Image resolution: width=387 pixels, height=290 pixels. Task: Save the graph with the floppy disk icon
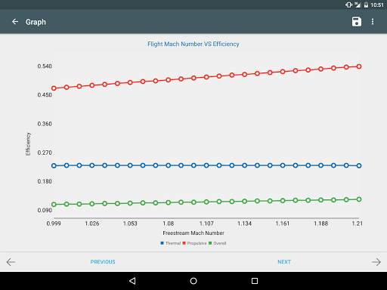click(x=357, y=22)
